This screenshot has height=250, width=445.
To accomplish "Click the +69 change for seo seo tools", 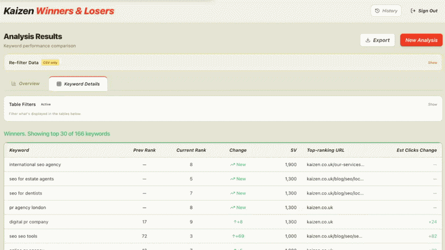I will point(238,236).
